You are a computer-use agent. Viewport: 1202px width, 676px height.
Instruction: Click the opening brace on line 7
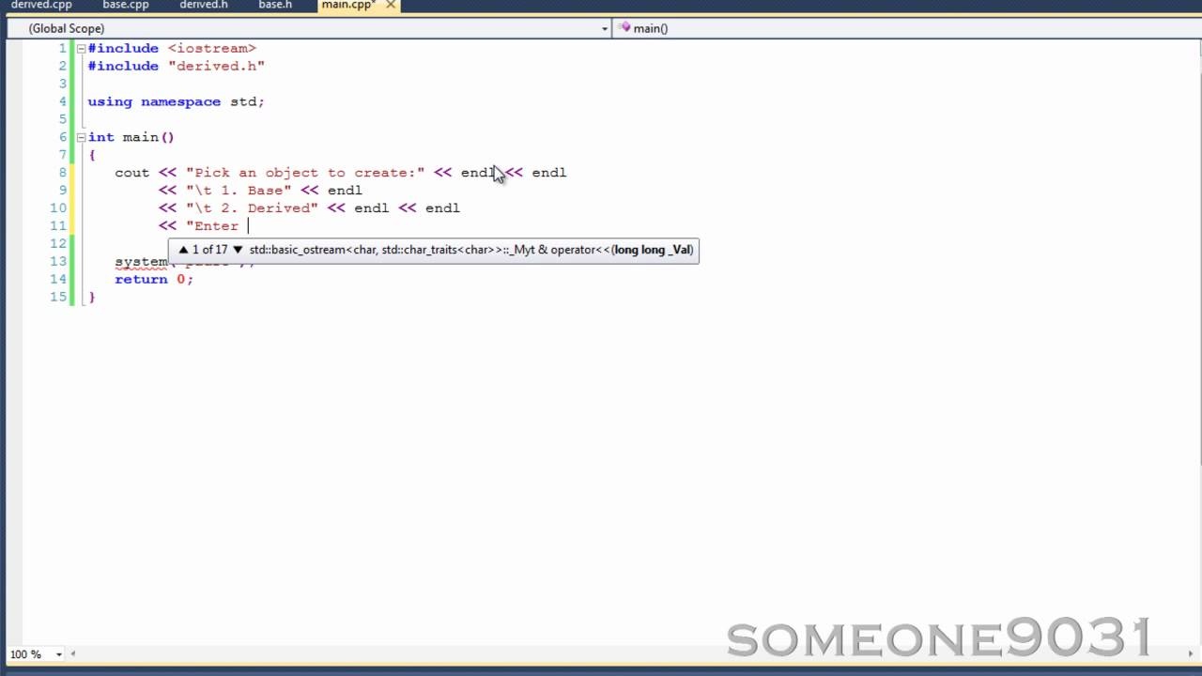coord(92,155)
